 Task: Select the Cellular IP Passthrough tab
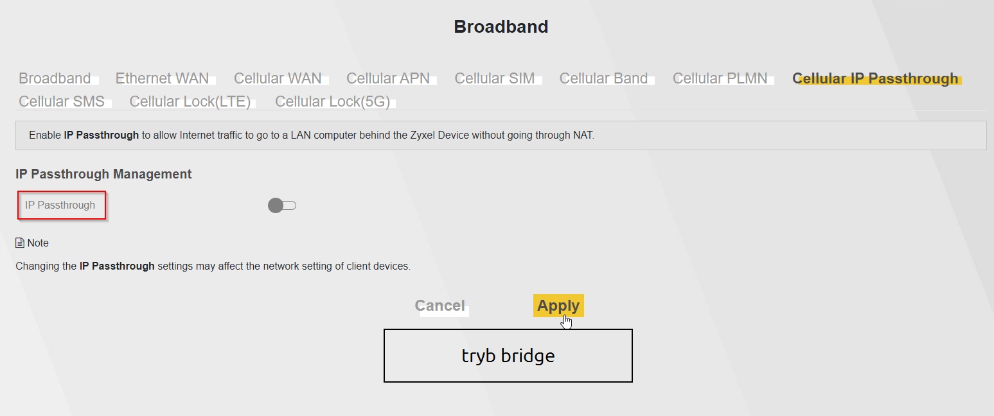tap(875, 78)
